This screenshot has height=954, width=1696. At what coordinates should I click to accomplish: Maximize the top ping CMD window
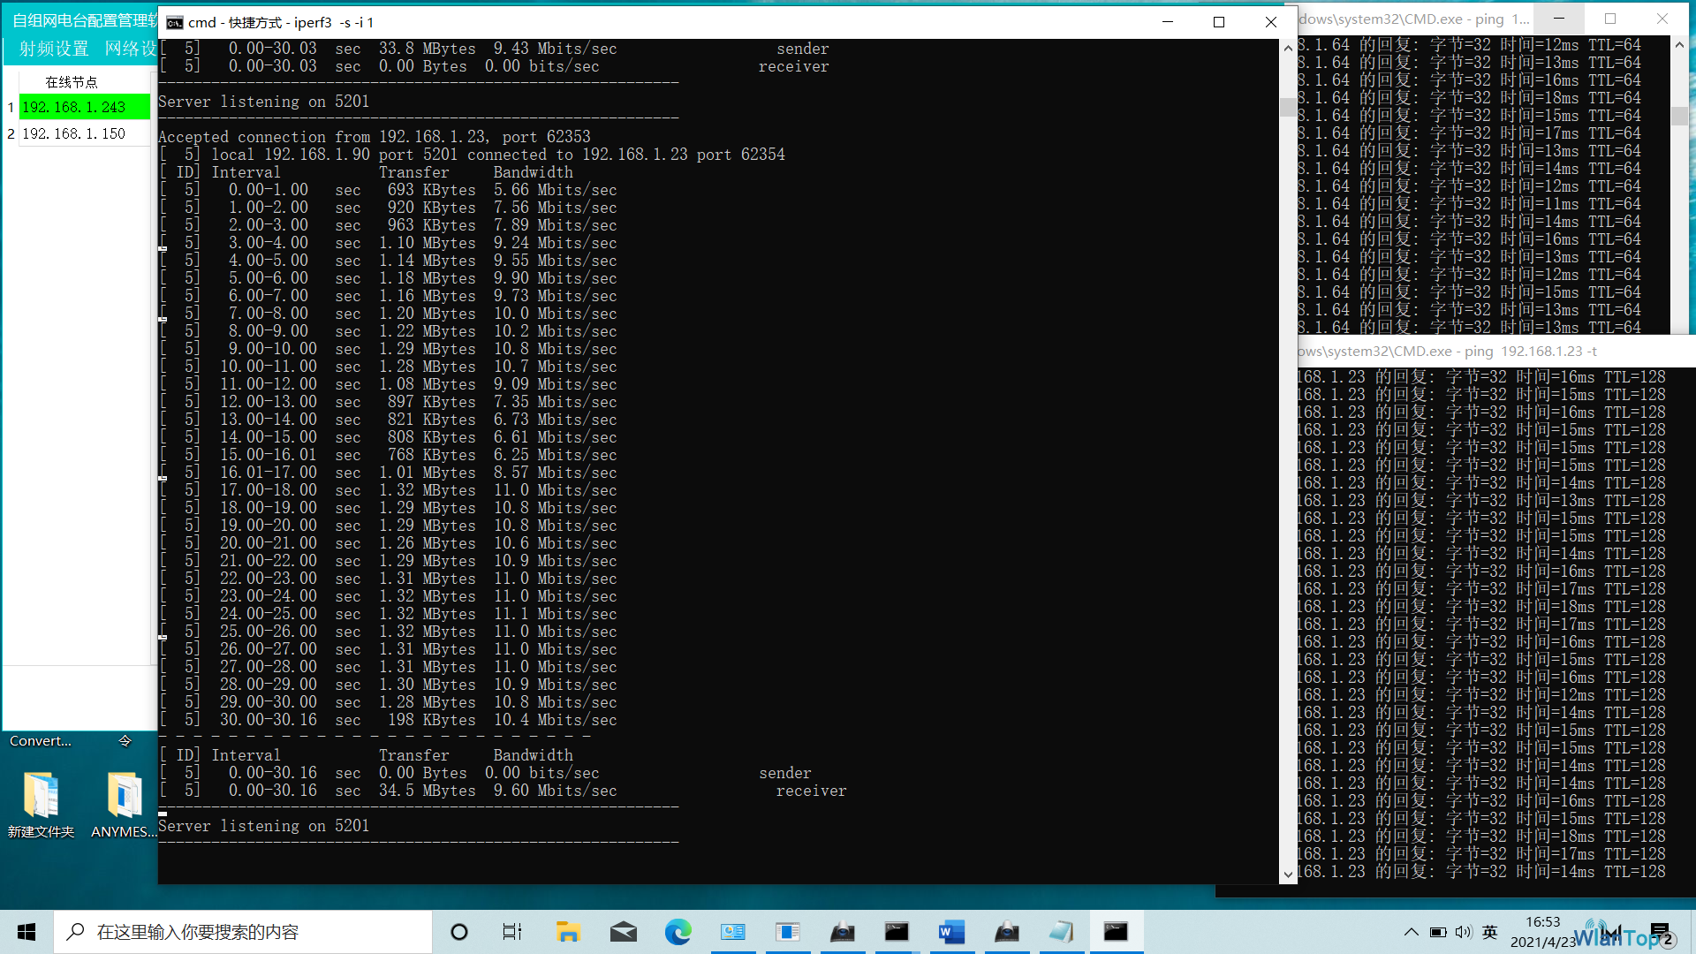(1610, 19)
